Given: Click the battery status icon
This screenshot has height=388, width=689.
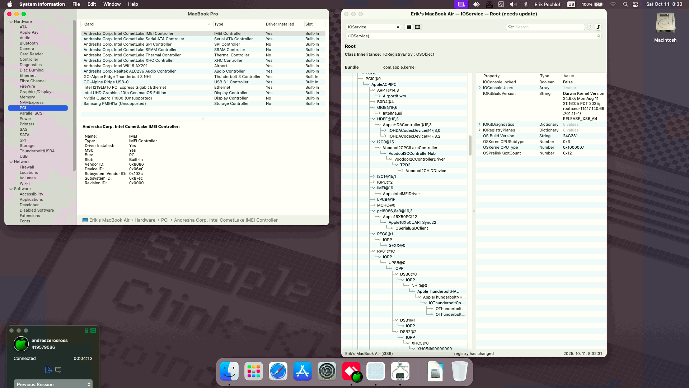Looking at the screenshot, I should pyautogui.click(x=599, y=4).
